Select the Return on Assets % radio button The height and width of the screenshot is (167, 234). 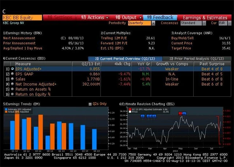(13, 89)
